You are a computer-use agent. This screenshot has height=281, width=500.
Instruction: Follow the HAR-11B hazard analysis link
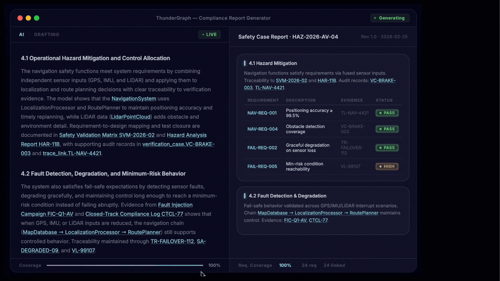point(327,80)
